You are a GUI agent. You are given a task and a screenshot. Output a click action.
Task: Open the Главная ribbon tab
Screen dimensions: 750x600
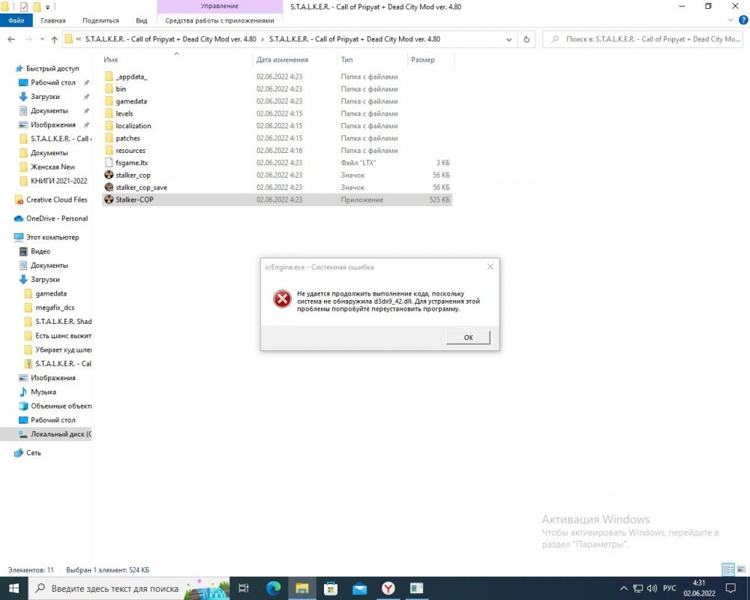point(53,20)
